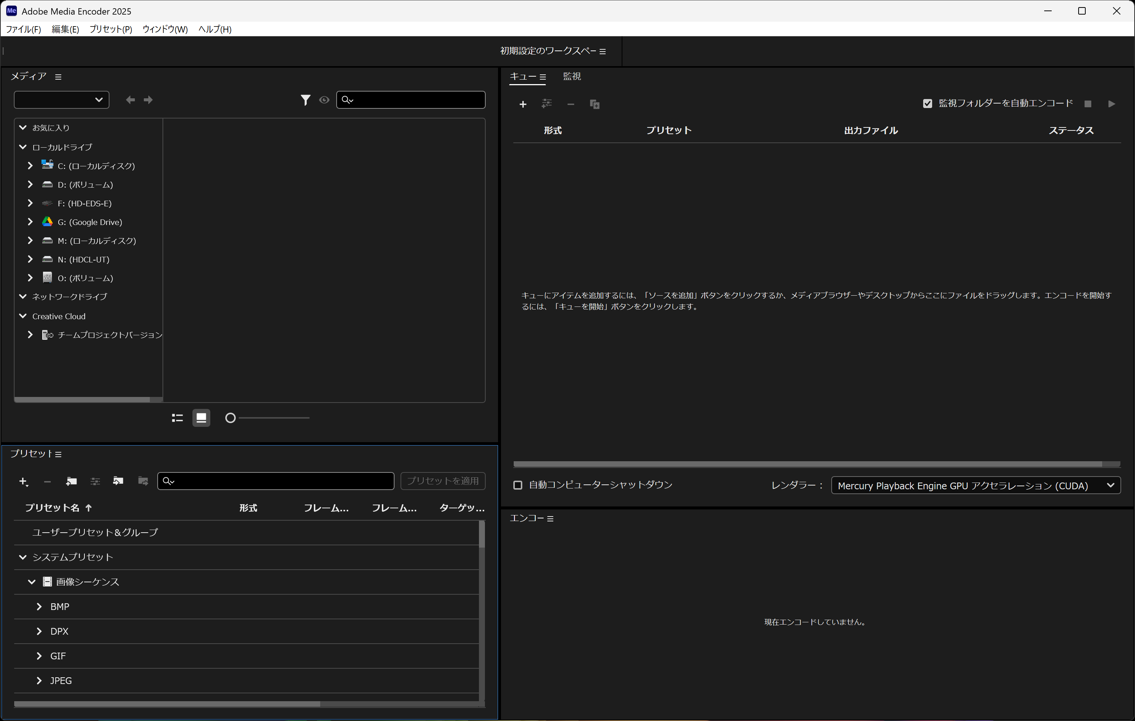1135x721 pixels.
Task: Switch to the 監視 tab
Action: [x=572, y=76]
